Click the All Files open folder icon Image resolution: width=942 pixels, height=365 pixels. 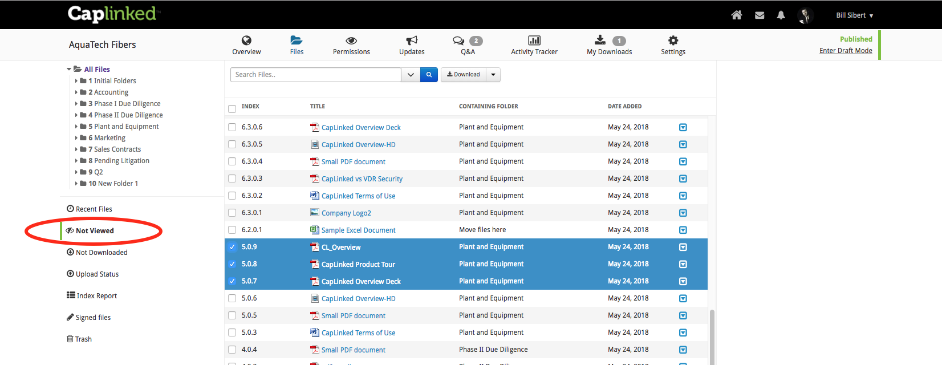point(77,69)
